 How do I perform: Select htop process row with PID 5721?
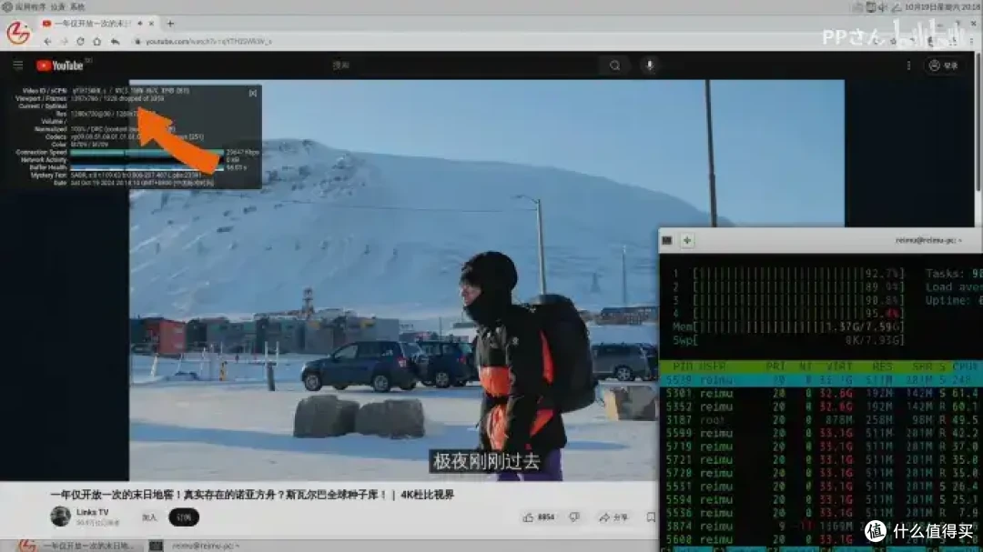[821, 460]
